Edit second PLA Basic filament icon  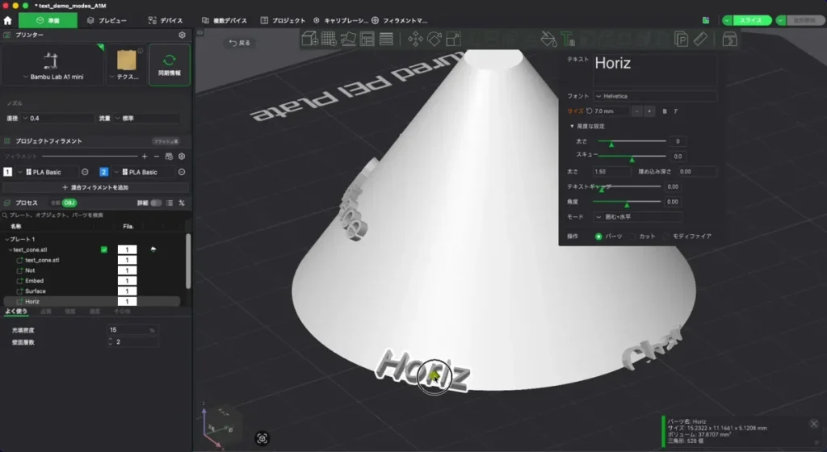click(182, 172)
